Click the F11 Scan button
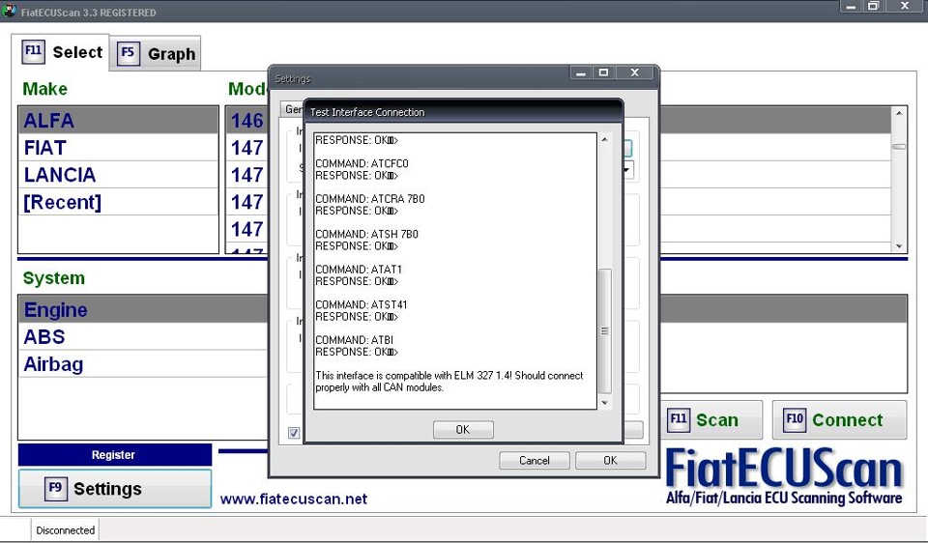The image size is (928, 543). pyautogui.click(x=710, y=420)
